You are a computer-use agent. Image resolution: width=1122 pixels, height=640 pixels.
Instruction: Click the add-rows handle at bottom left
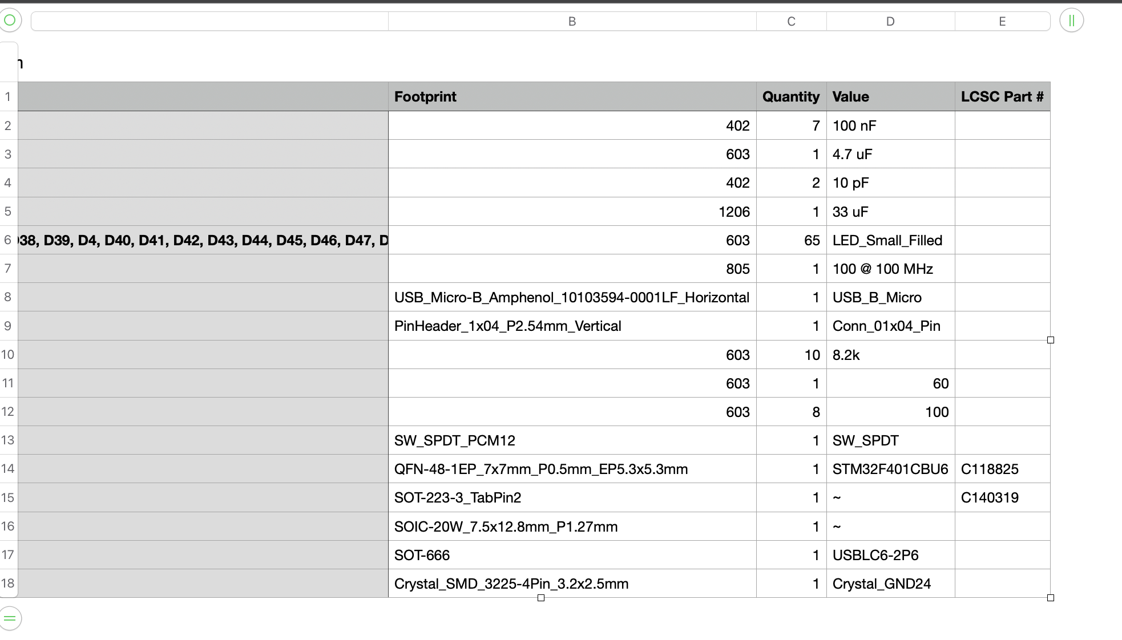[10, 618]
